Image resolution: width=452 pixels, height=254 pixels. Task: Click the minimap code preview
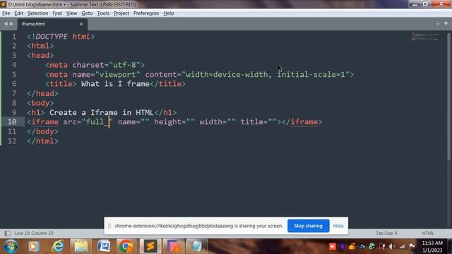[425, 37]
